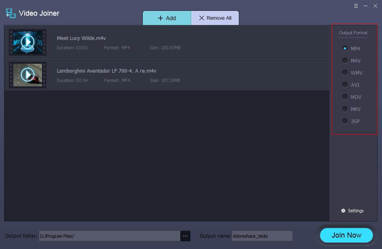Choose M4V as output format
The image size is (382, 249).
pyautogui.click(x=345, y=61)
